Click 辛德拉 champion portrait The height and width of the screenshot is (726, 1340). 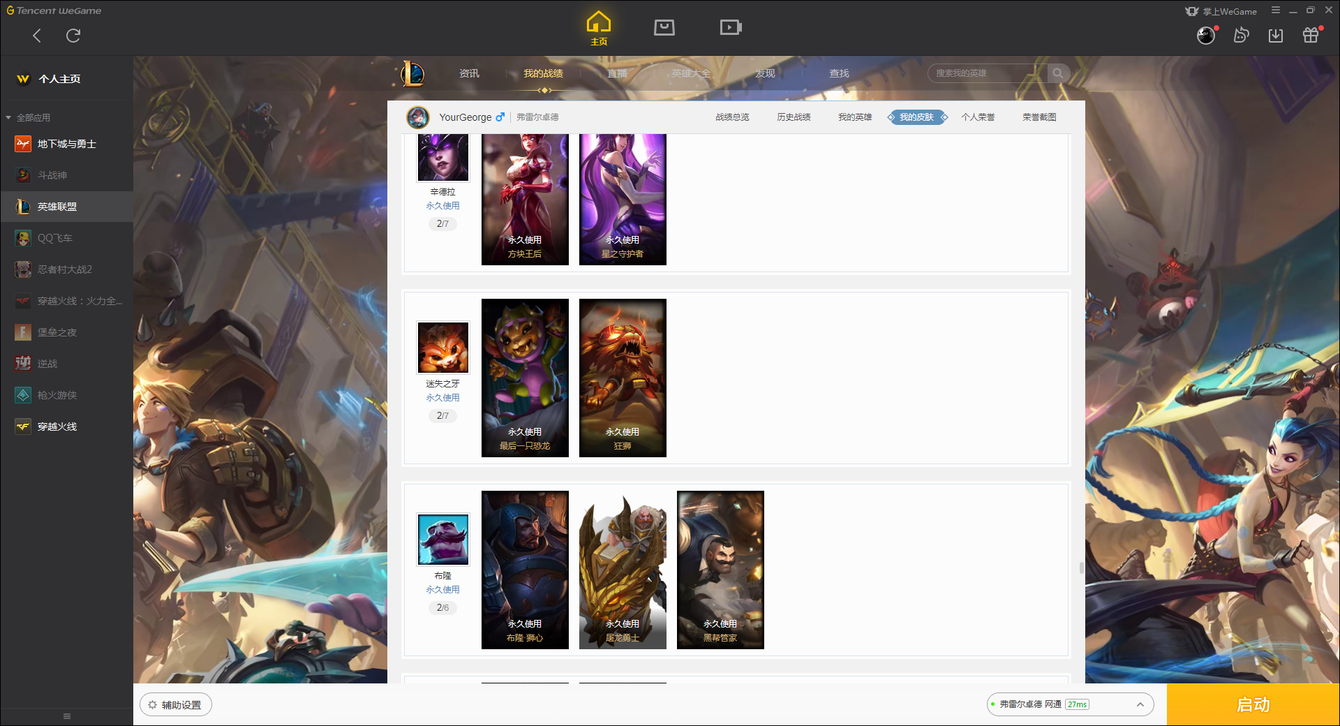coord(443,158)
